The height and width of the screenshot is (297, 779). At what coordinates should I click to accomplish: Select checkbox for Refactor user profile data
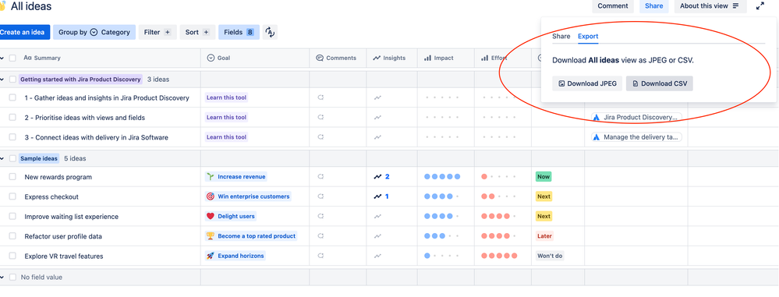tap(12, 236)
